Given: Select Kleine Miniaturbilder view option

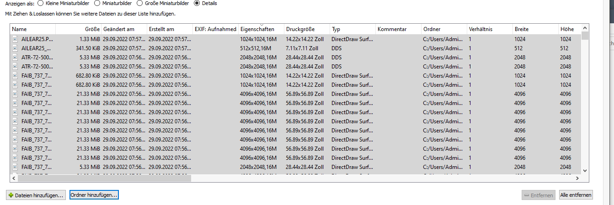Looking at the screenshot, I should pos(40,3).
